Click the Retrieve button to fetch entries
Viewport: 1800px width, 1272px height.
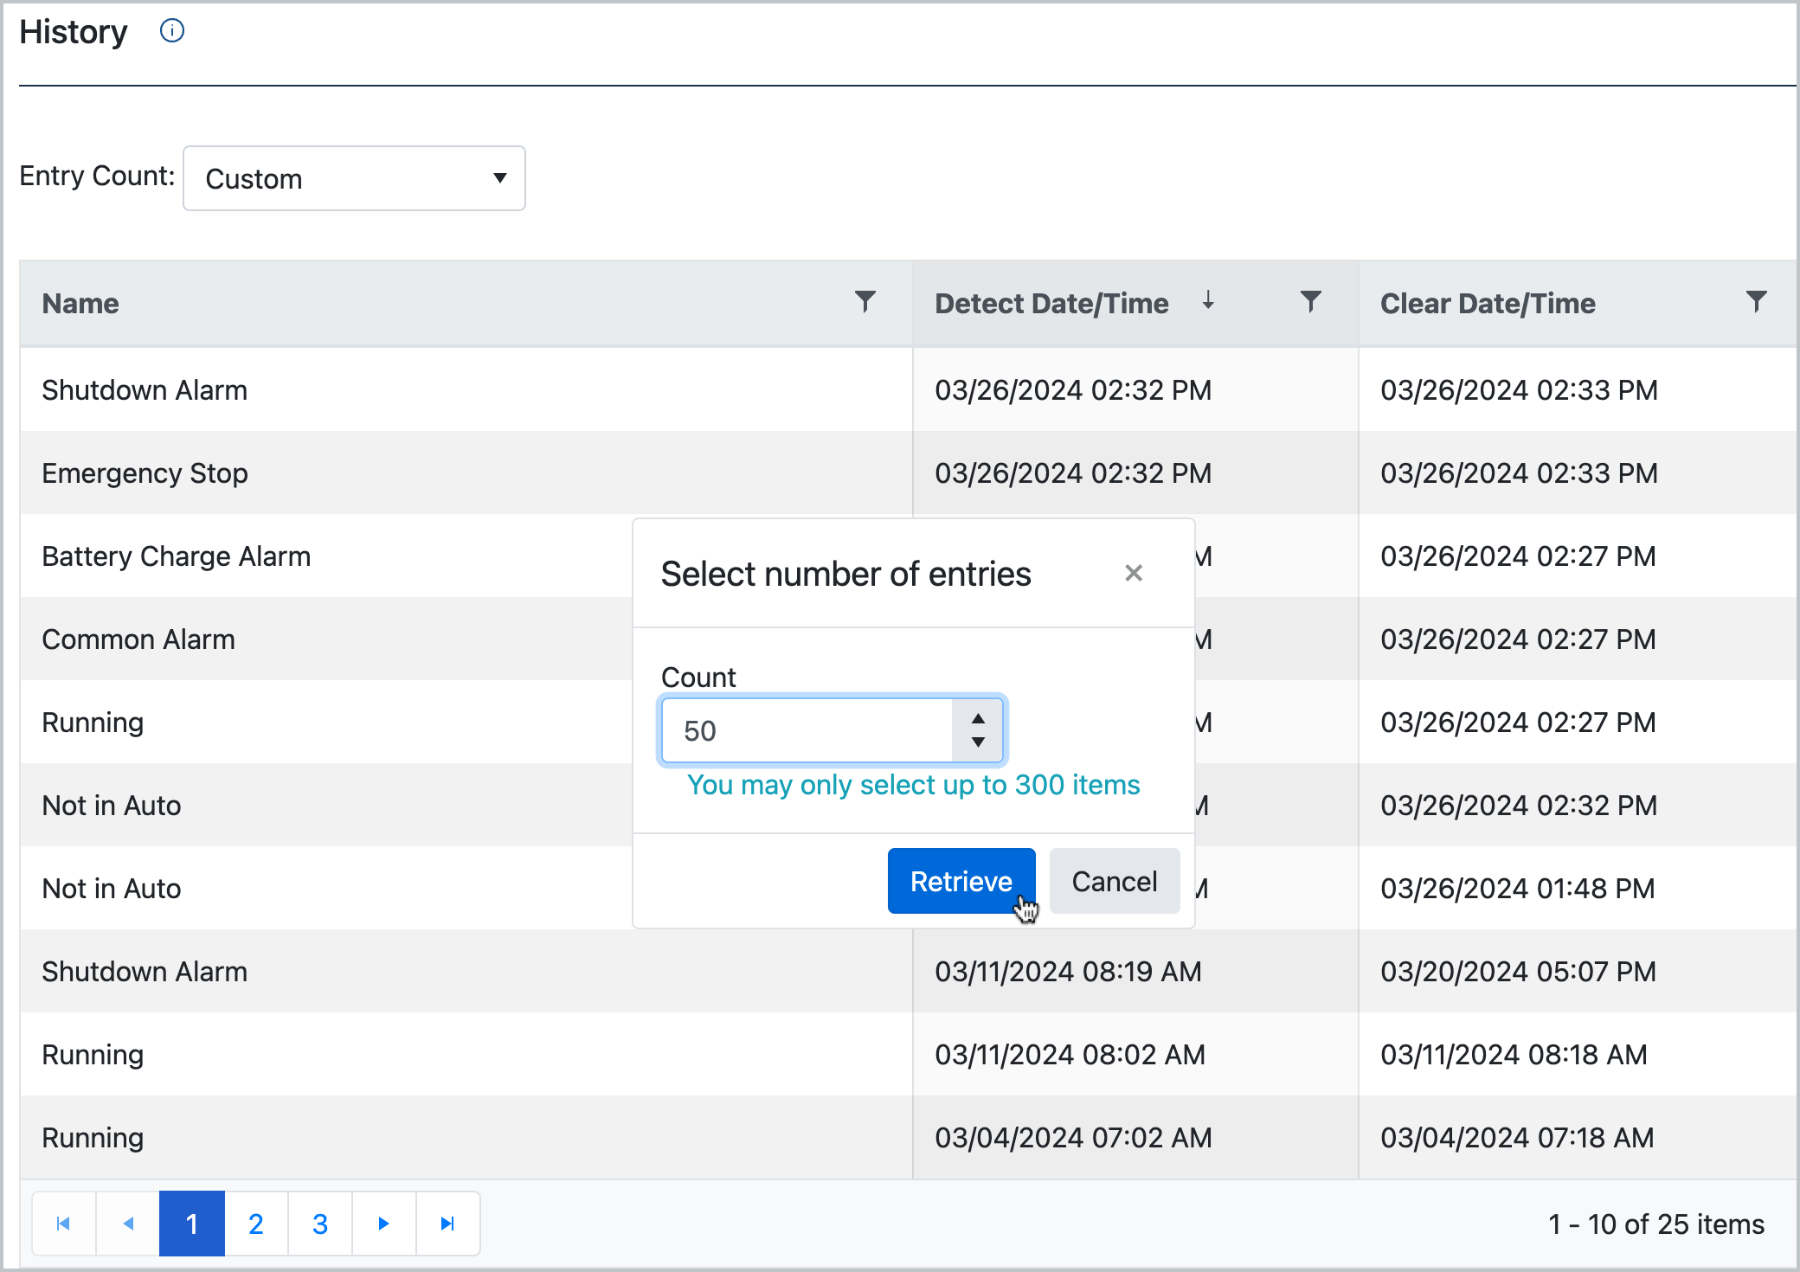click(959, 881)
